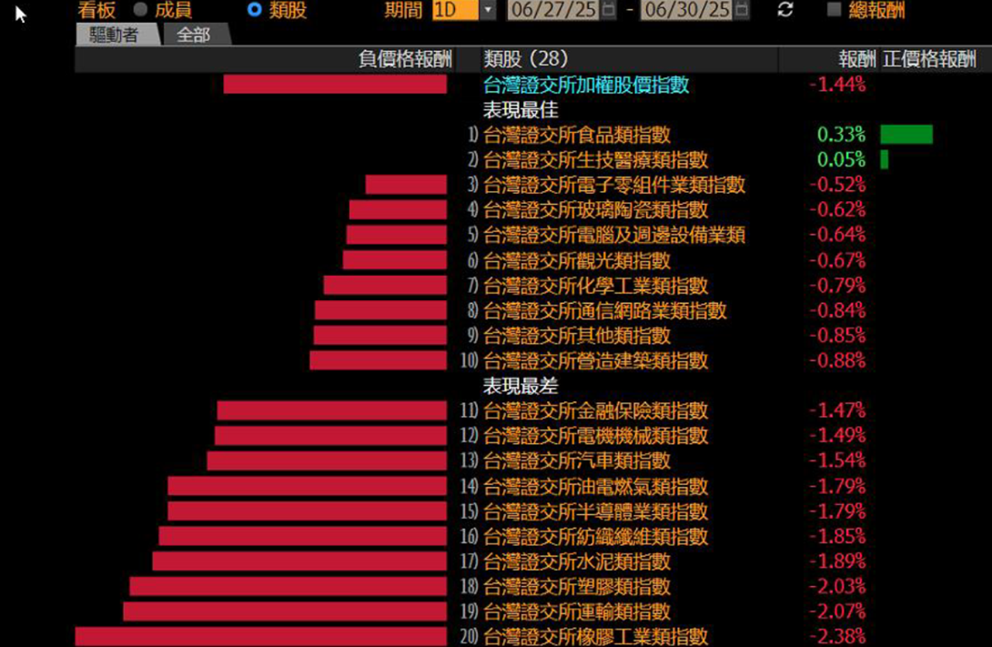The image size is (992, 647).
Task: Open 台灣證交所生技醫療類指數
Action: 595,160
